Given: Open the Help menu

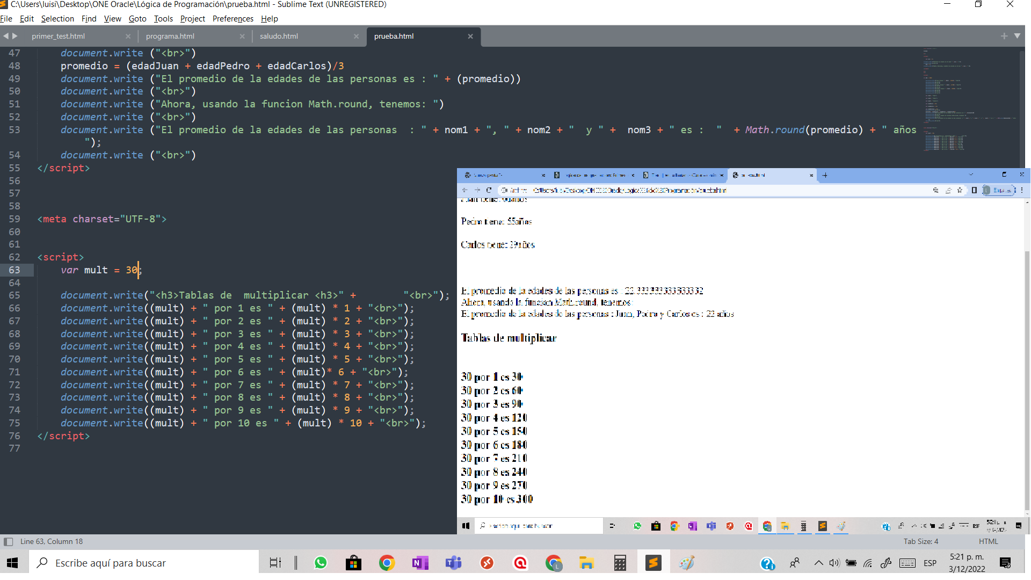Looking at the screenshot, I should tap(270, 19).
